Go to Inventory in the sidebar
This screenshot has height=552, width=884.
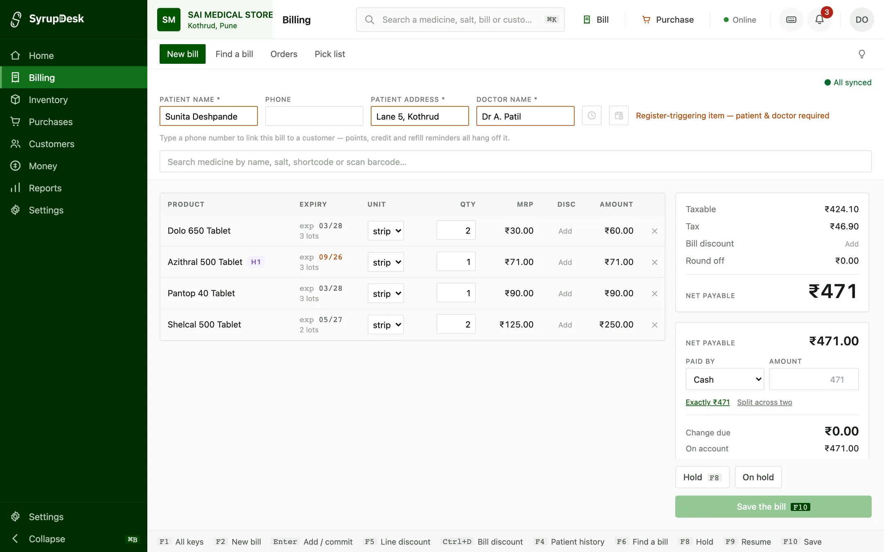click(74, 99)
